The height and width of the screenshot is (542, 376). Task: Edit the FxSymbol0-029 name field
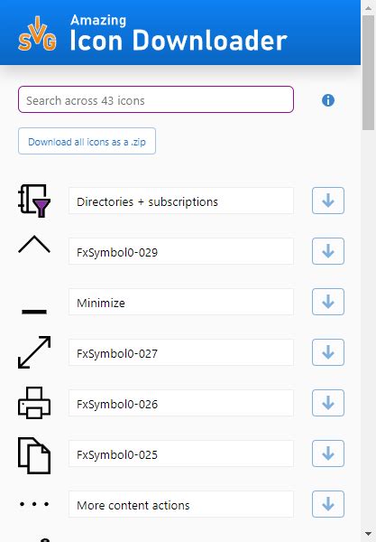[x=181, y=251]
